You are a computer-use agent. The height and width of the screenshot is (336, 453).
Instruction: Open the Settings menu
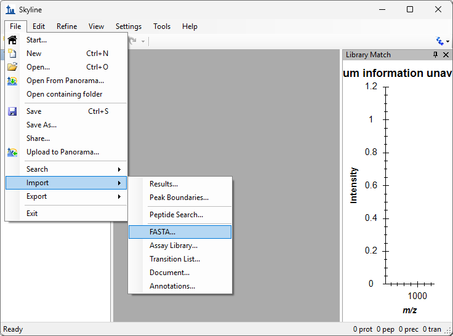[128, 26]
